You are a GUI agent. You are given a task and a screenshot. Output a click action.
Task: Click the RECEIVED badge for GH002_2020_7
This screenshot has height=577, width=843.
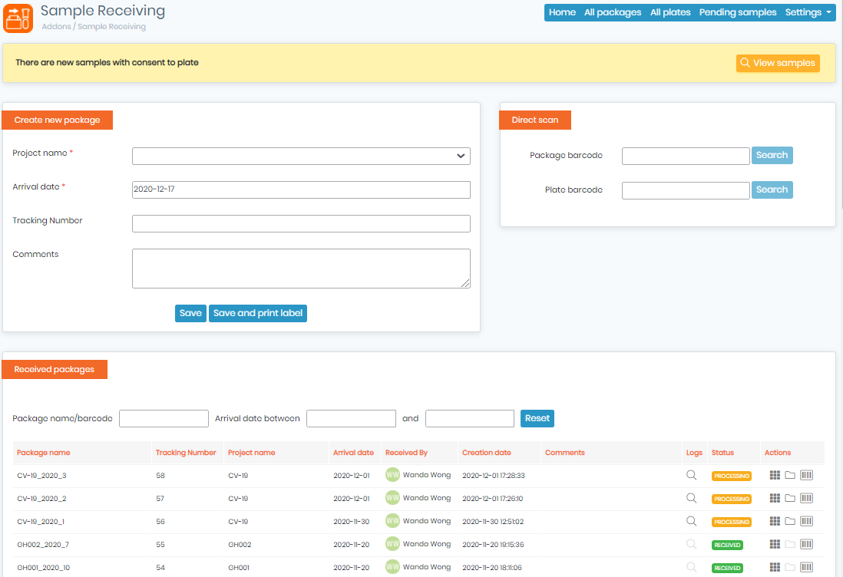[727, 546]
